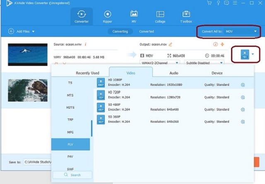This screenshot has width=265, height=184.
Task: Click the key register icon
Action: pyautogui.click(x=218, y=3)
